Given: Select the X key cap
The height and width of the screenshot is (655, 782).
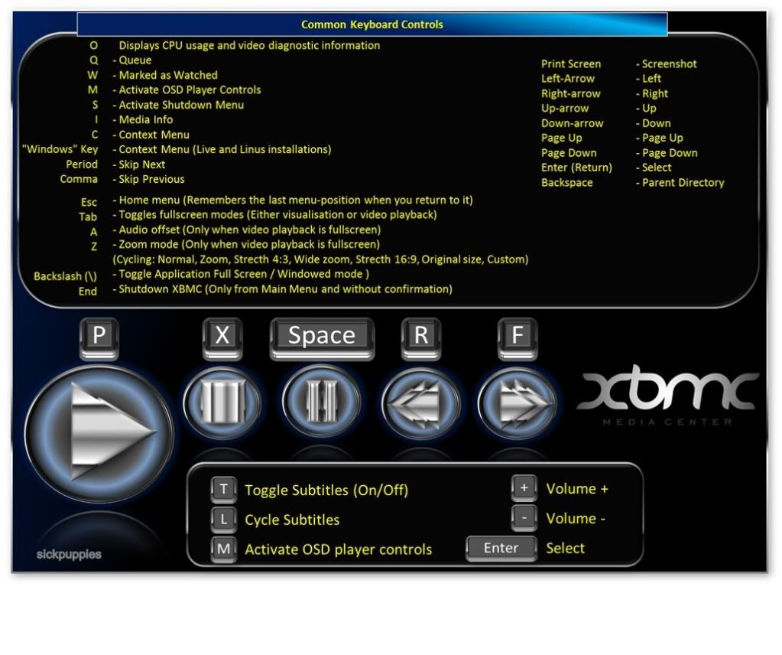Looking at the screenshot, I should coord(222,337).
